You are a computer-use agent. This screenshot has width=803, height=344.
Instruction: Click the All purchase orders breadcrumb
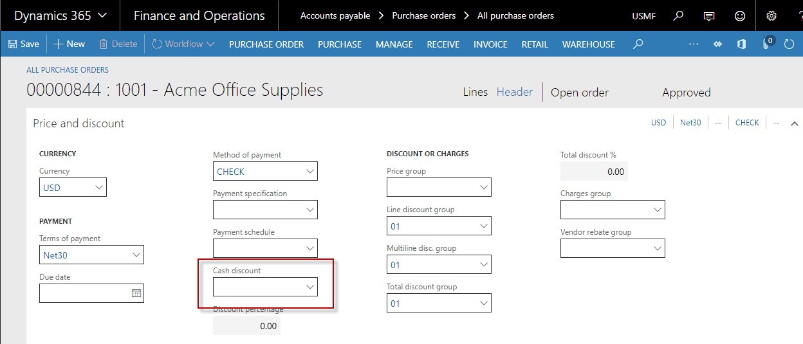(x=515, y=15)
